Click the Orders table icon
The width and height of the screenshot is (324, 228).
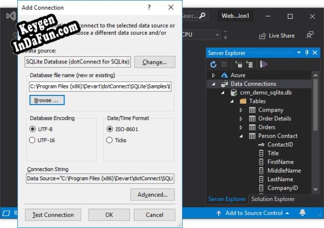pos(252,127)
